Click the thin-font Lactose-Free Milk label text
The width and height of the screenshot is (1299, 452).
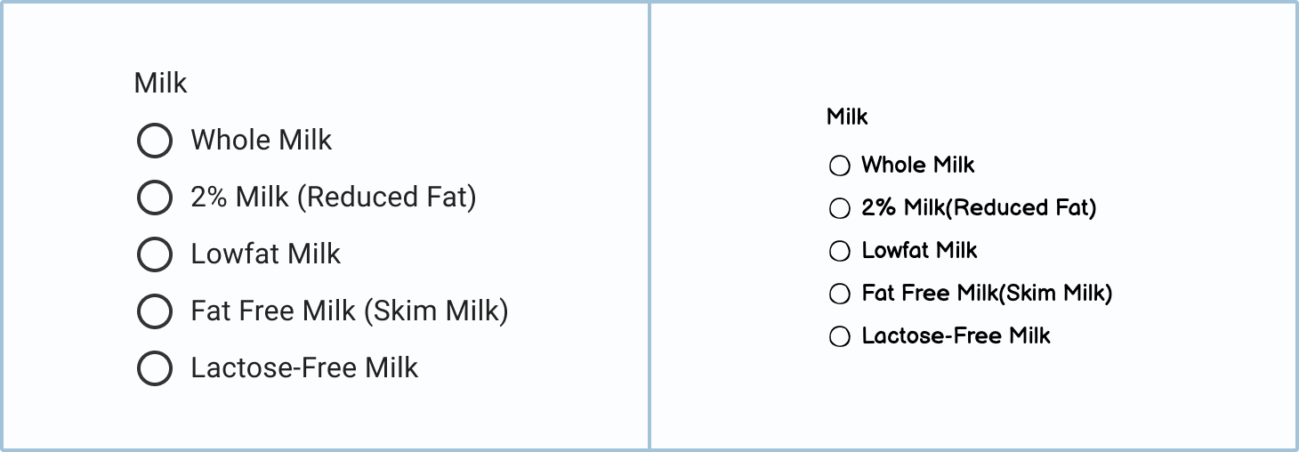point(304,367)
